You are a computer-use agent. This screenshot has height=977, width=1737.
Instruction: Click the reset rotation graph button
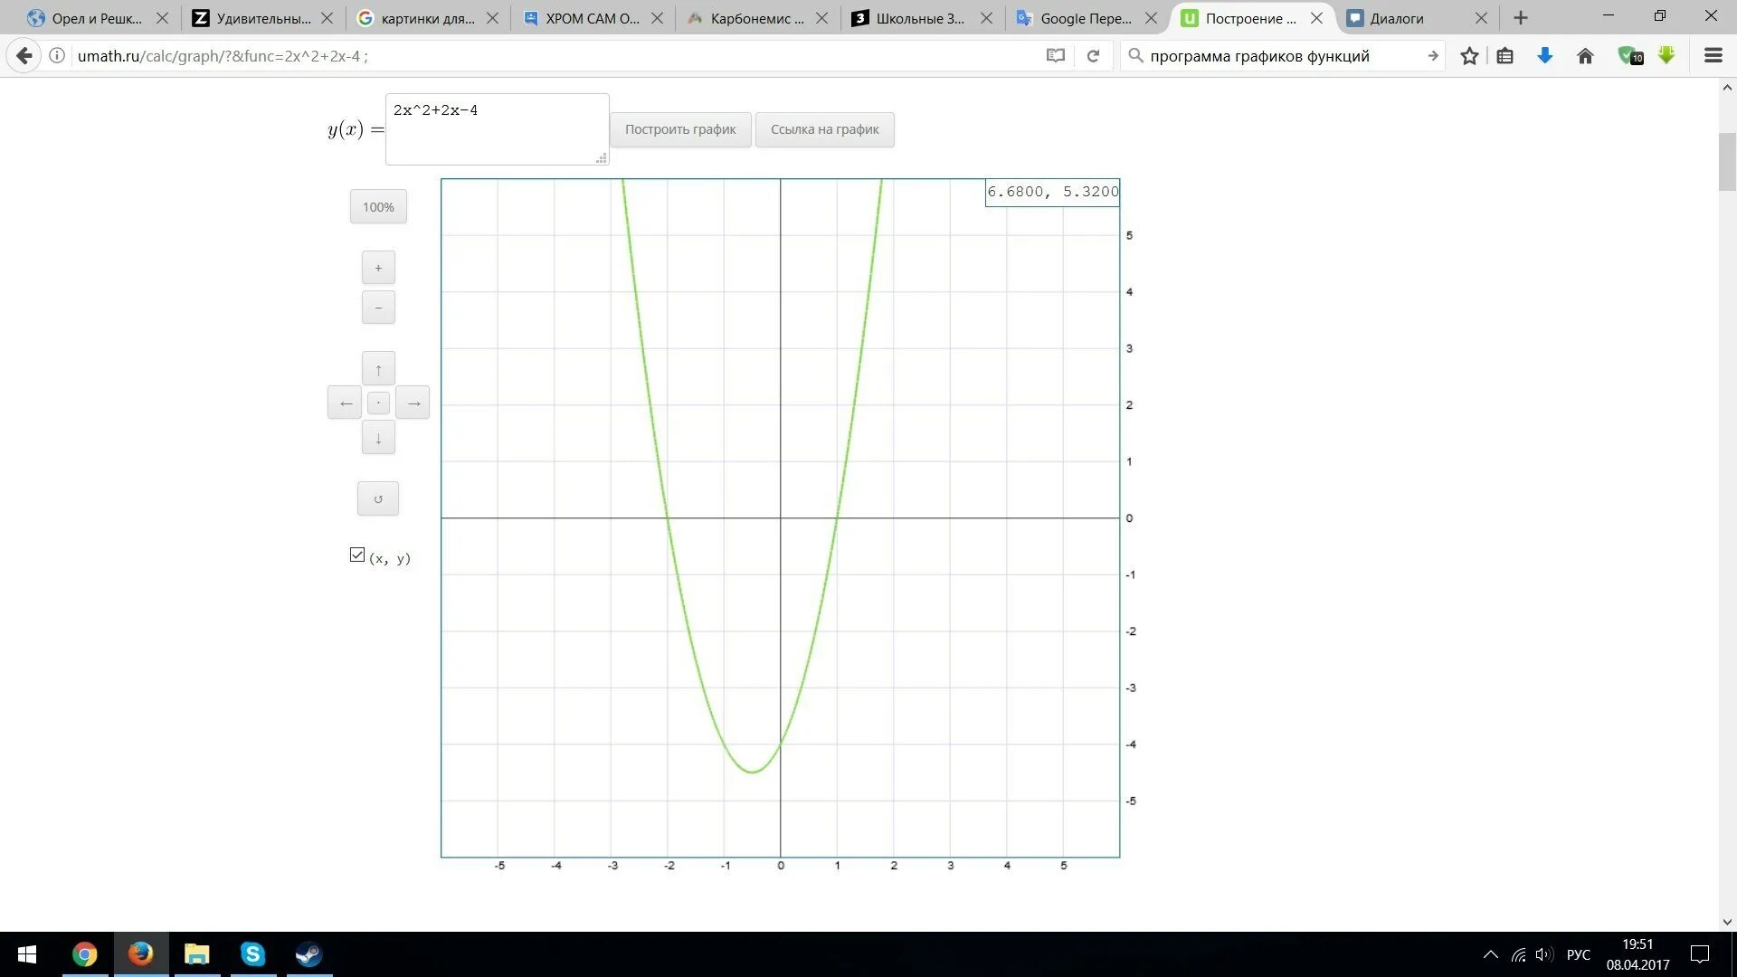click(x=378, y=498)
